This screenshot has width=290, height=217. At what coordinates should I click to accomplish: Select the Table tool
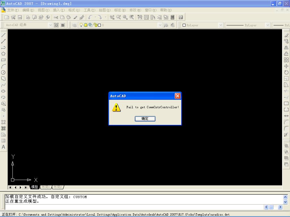pos(3,141)
